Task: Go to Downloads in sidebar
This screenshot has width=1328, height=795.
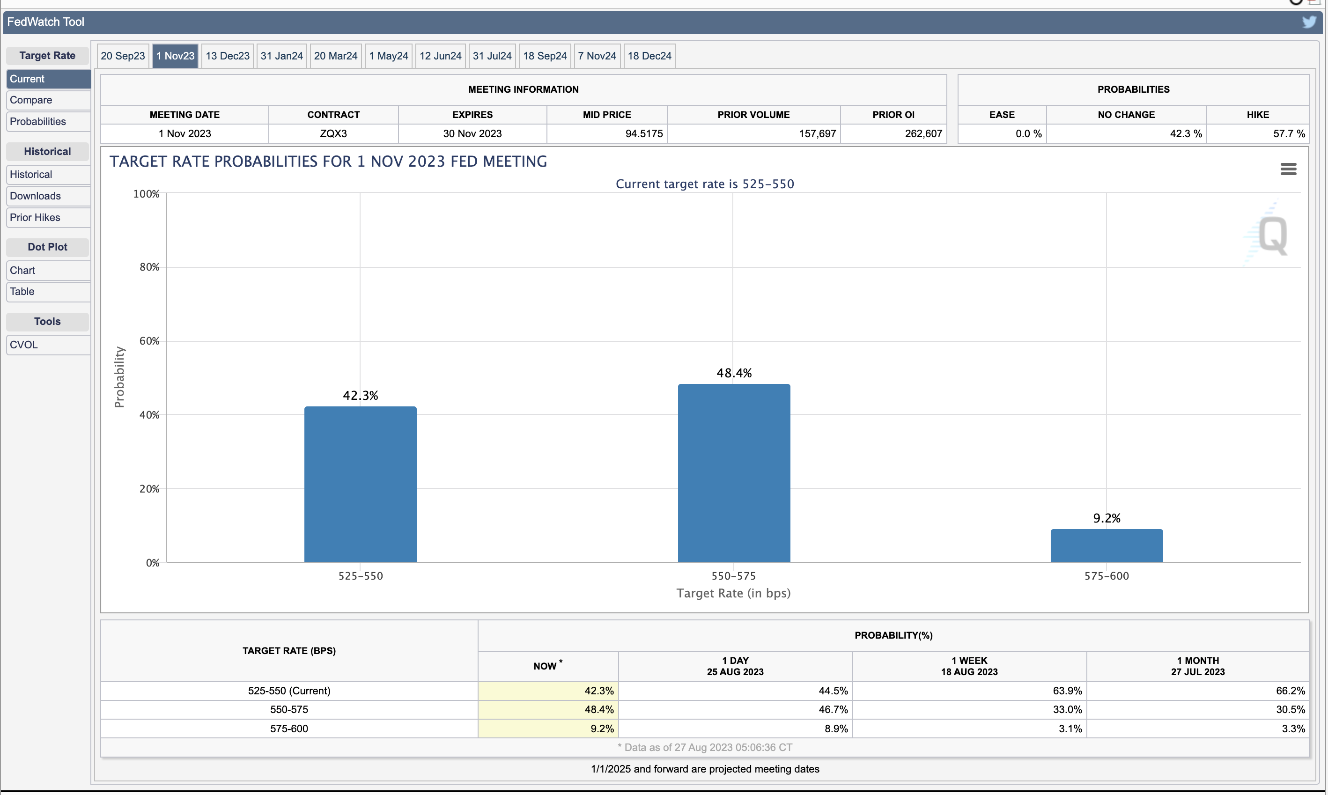Action: pos(48,196)
